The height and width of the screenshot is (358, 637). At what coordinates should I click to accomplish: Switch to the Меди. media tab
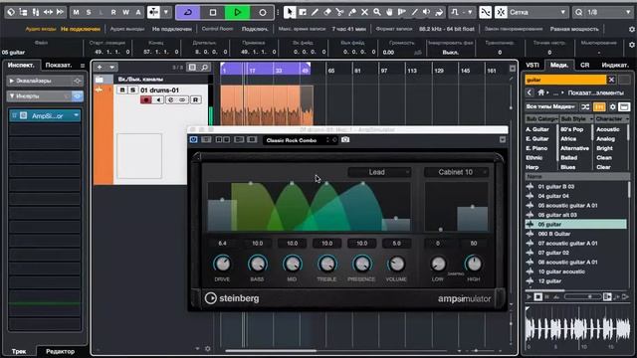click(559, 65)
